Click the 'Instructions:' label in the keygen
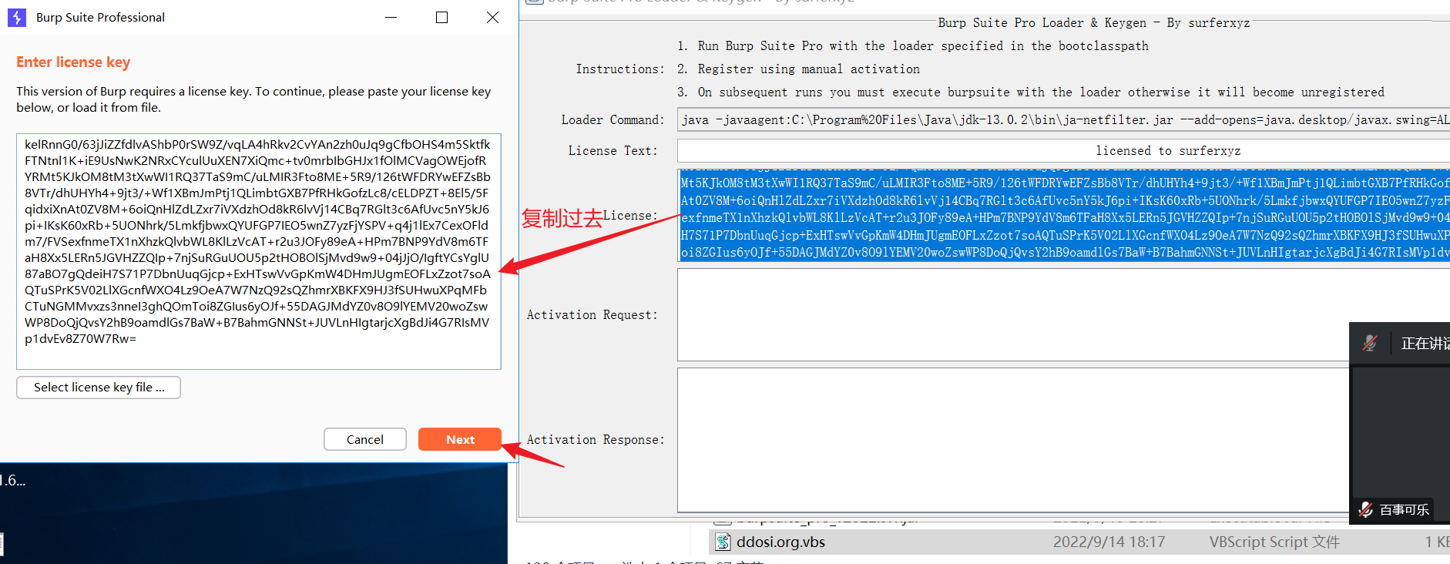1450x564 pixels. pyautogui.click(x=620, y=69)
